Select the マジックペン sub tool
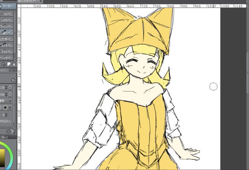249x170 pixels. 7,58
